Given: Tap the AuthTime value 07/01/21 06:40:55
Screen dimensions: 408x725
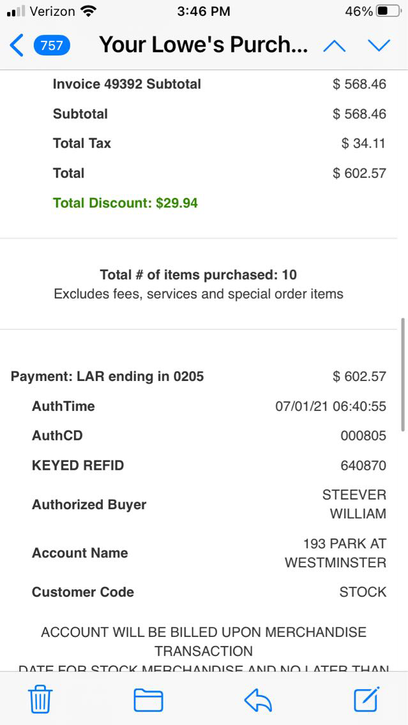Looking at the screenshot, I should pos(330,407).
